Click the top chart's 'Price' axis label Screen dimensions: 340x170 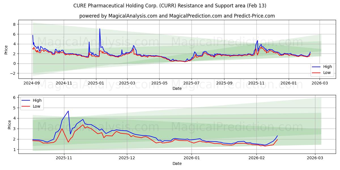[6, 49]
